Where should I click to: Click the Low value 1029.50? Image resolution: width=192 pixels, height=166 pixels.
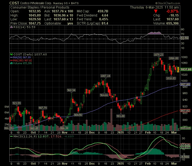coord(35,19)
